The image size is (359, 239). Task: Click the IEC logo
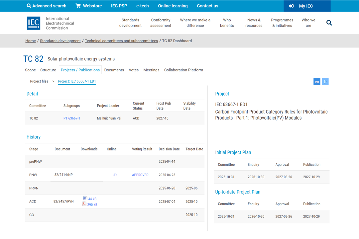(x=34, y=23)
